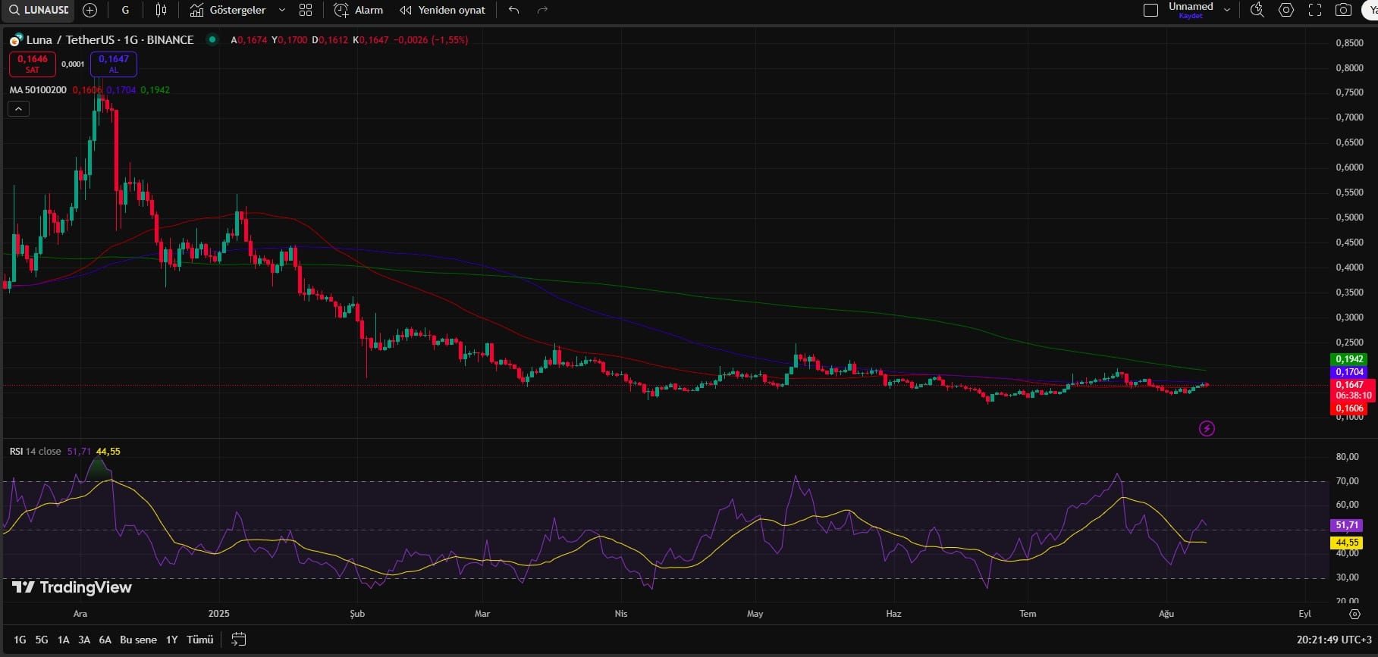Image resolution: width=1378 pixels, height=657 pixels.
Task: Expand the Unnamed layout dropdown arrow
Action: [x=1227, y=10]
